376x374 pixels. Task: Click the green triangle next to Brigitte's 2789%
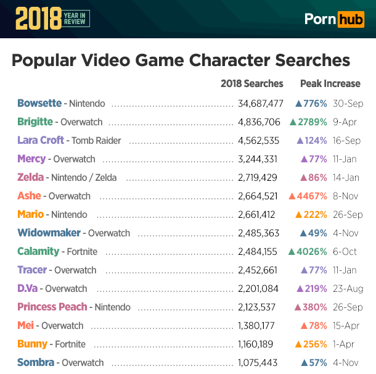pyautogui.click(x=293, y=122)
